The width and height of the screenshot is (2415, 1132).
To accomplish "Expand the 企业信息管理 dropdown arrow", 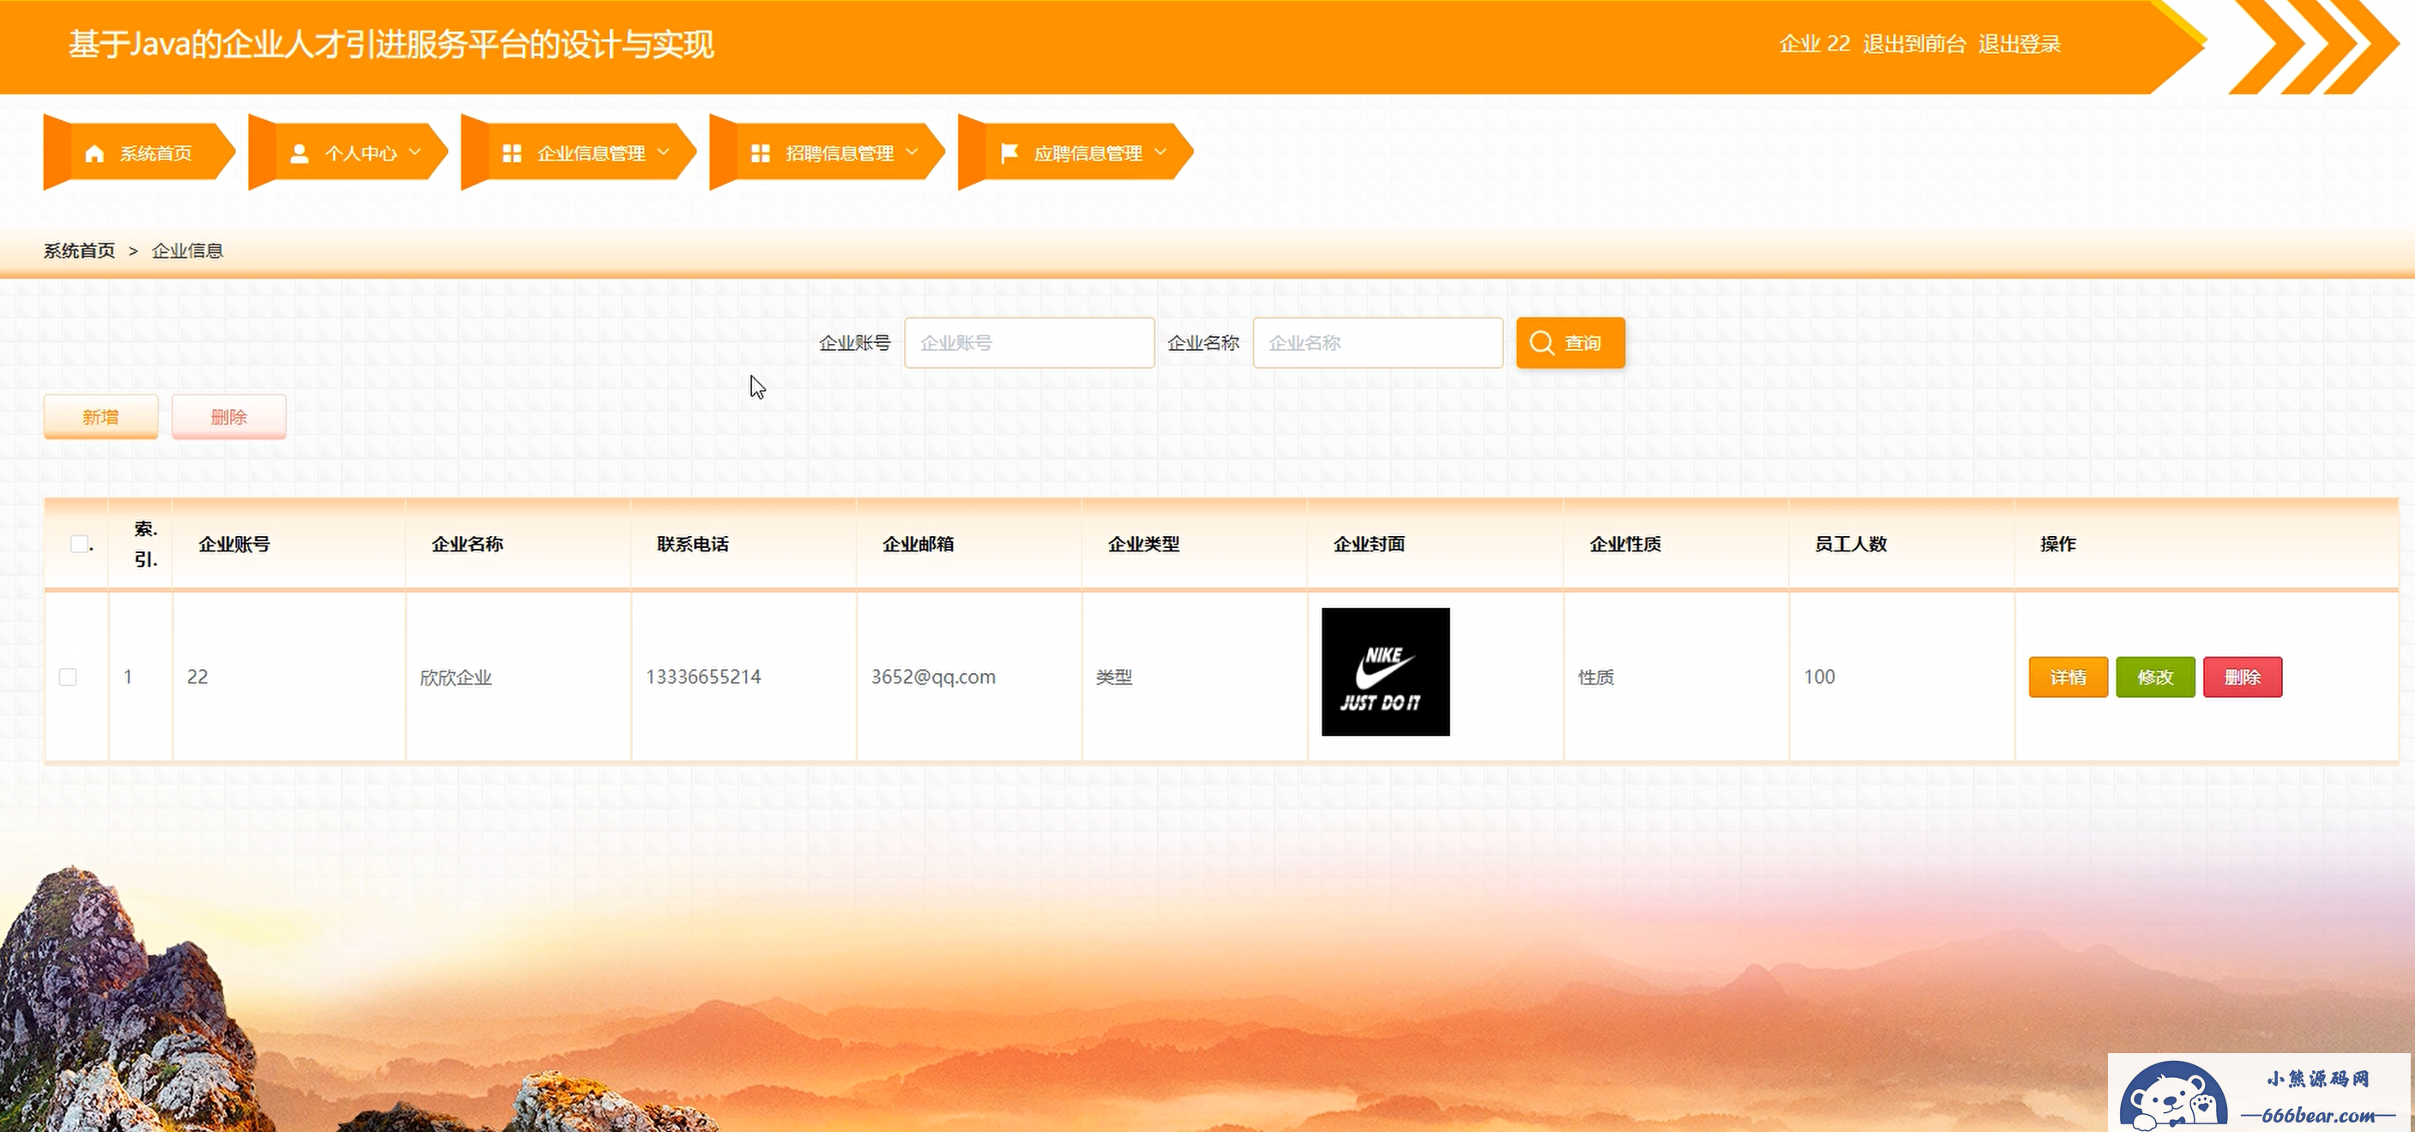I will (664, 152).
